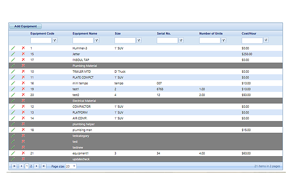Click the Size filter text box
This screenshot has width=291, height=193.
point(125,41)
